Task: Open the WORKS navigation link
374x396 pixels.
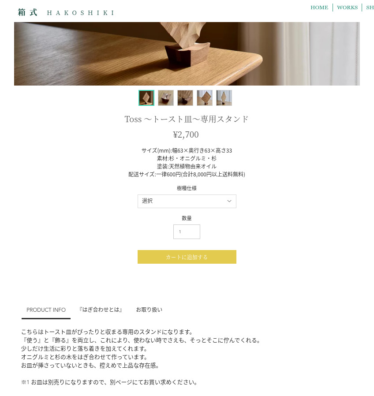Action: (347, 7)
